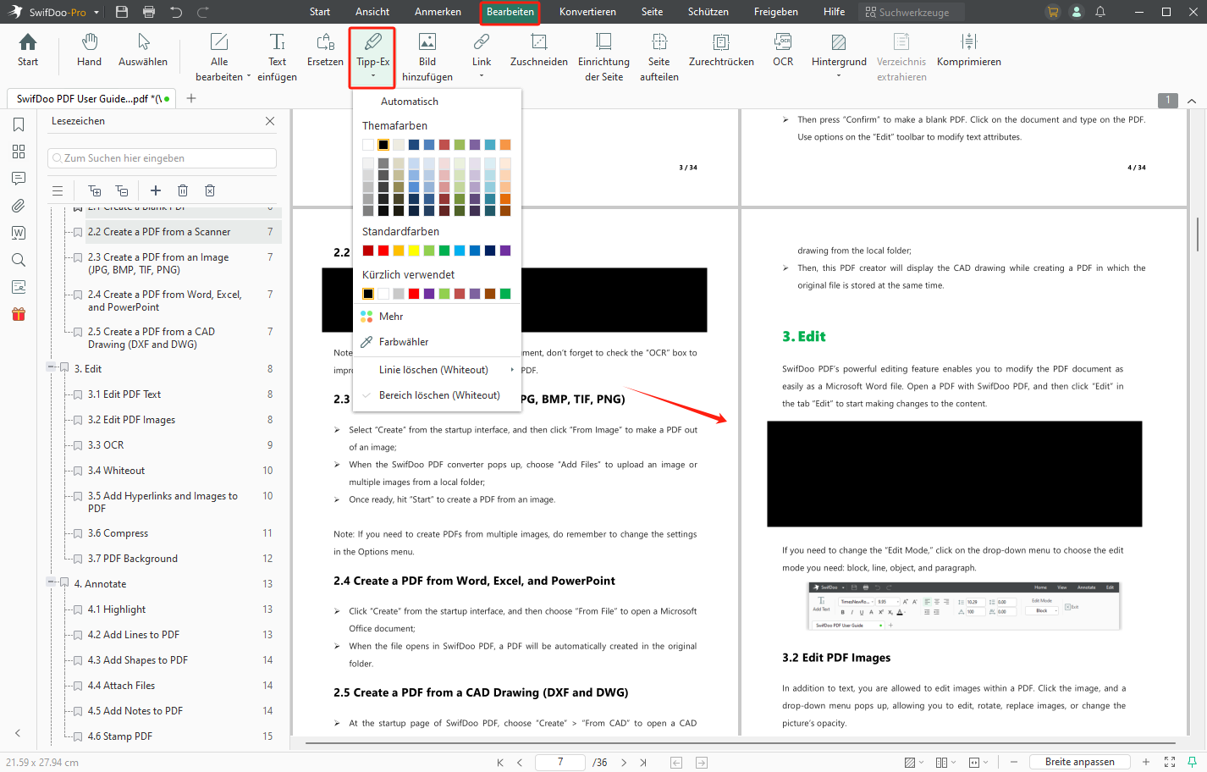
Task: Select yellow swatch in Standardfarben
Action: coord(414,251)
